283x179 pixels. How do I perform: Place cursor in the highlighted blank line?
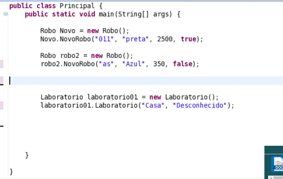135,80
